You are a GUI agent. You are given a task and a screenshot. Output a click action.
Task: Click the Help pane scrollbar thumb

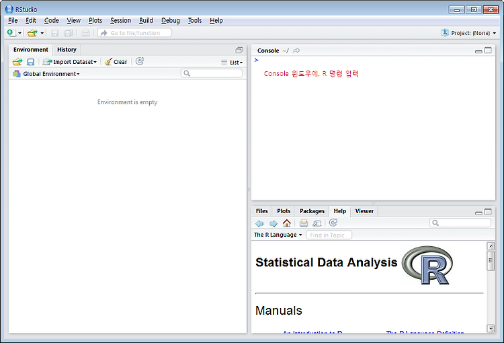click(x=491, y=261)
